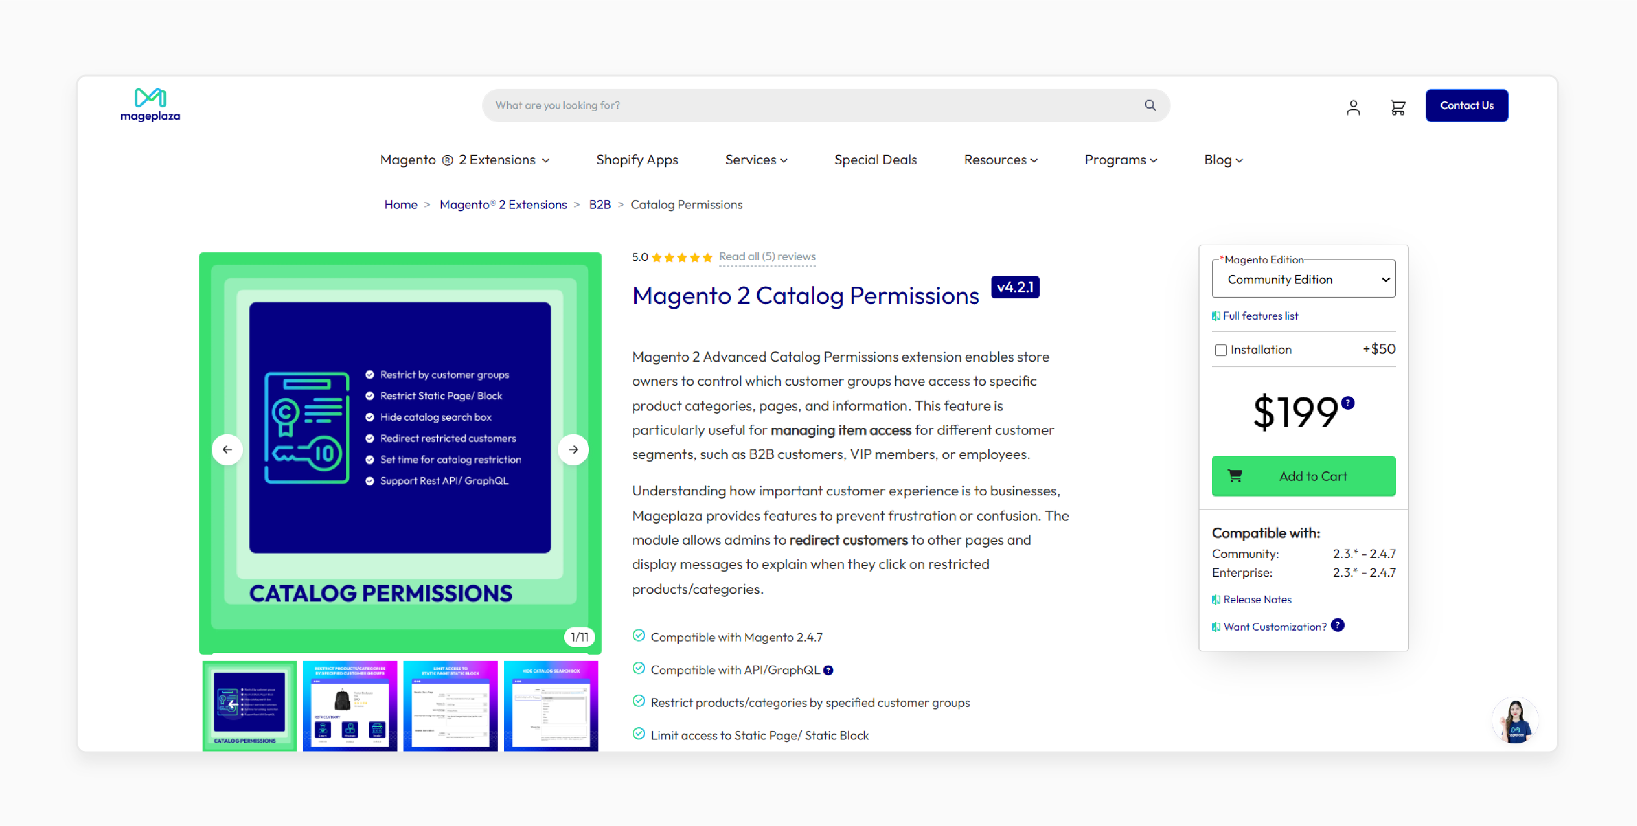The height and width of the screenshot is (826, 1637).
Task: Open Special Deals menu item
Action: [875, 159]
